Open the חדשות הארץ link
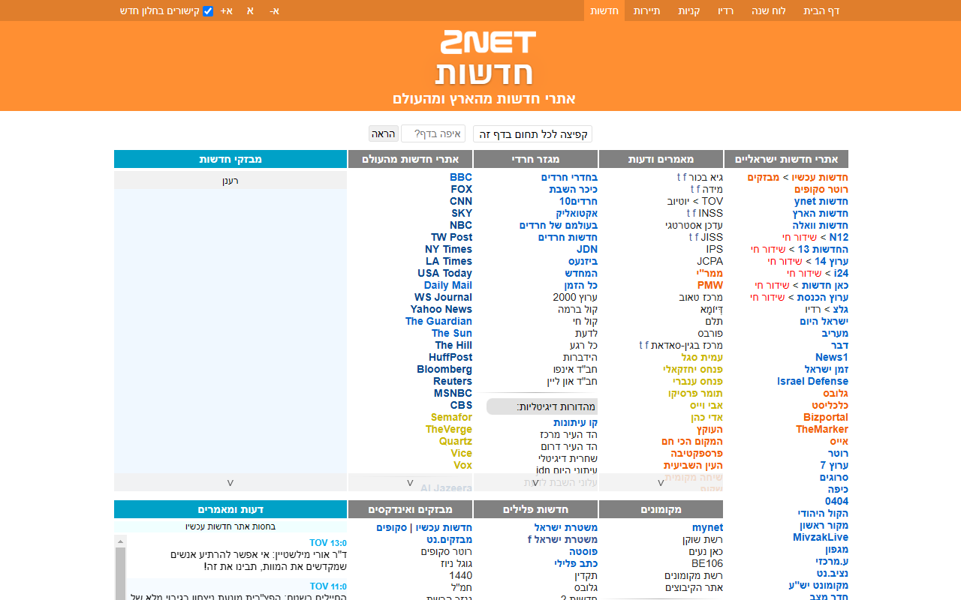 click(x=820, y=214)
